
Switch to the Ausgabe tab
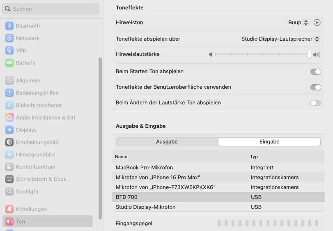pos(167,142)
